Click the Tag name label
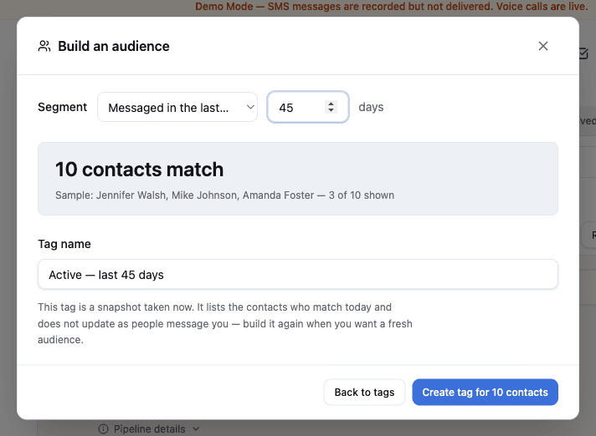The width and height of the screenshot is (596, 436). point(64,244)
